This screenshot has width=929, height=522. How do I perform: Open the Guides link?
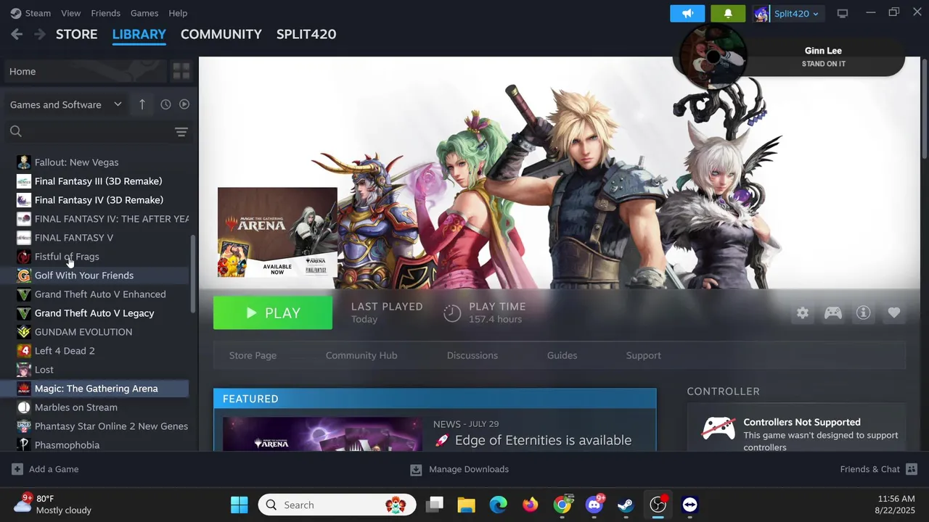tap(562, 355)
